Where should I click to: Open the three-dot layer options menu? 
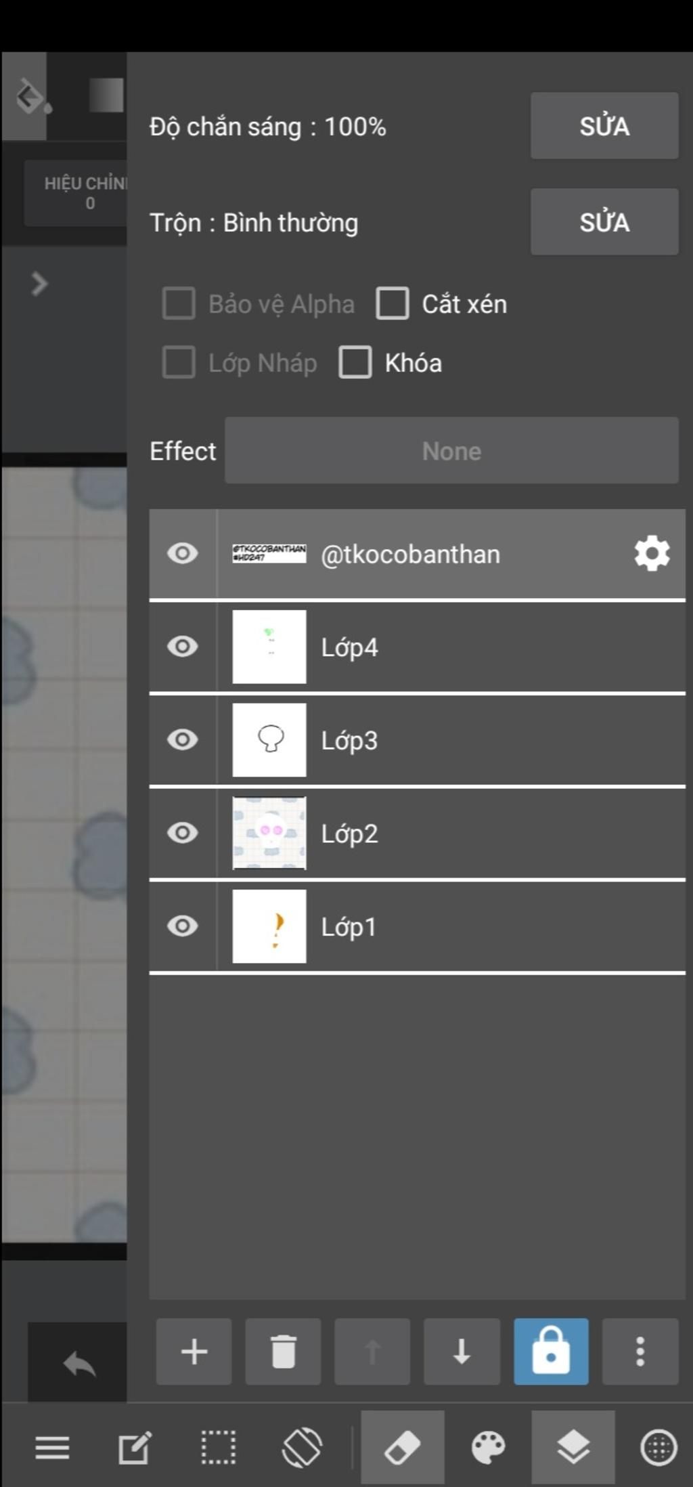pyautogui.click(x=640, y=1352)
